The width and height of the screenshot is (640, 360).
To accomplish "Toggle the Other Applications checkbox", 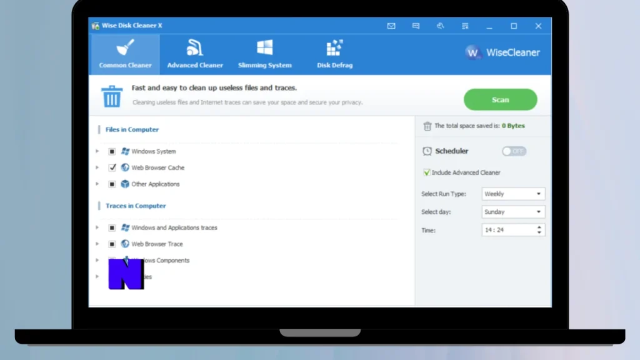I will click(112, 184).
